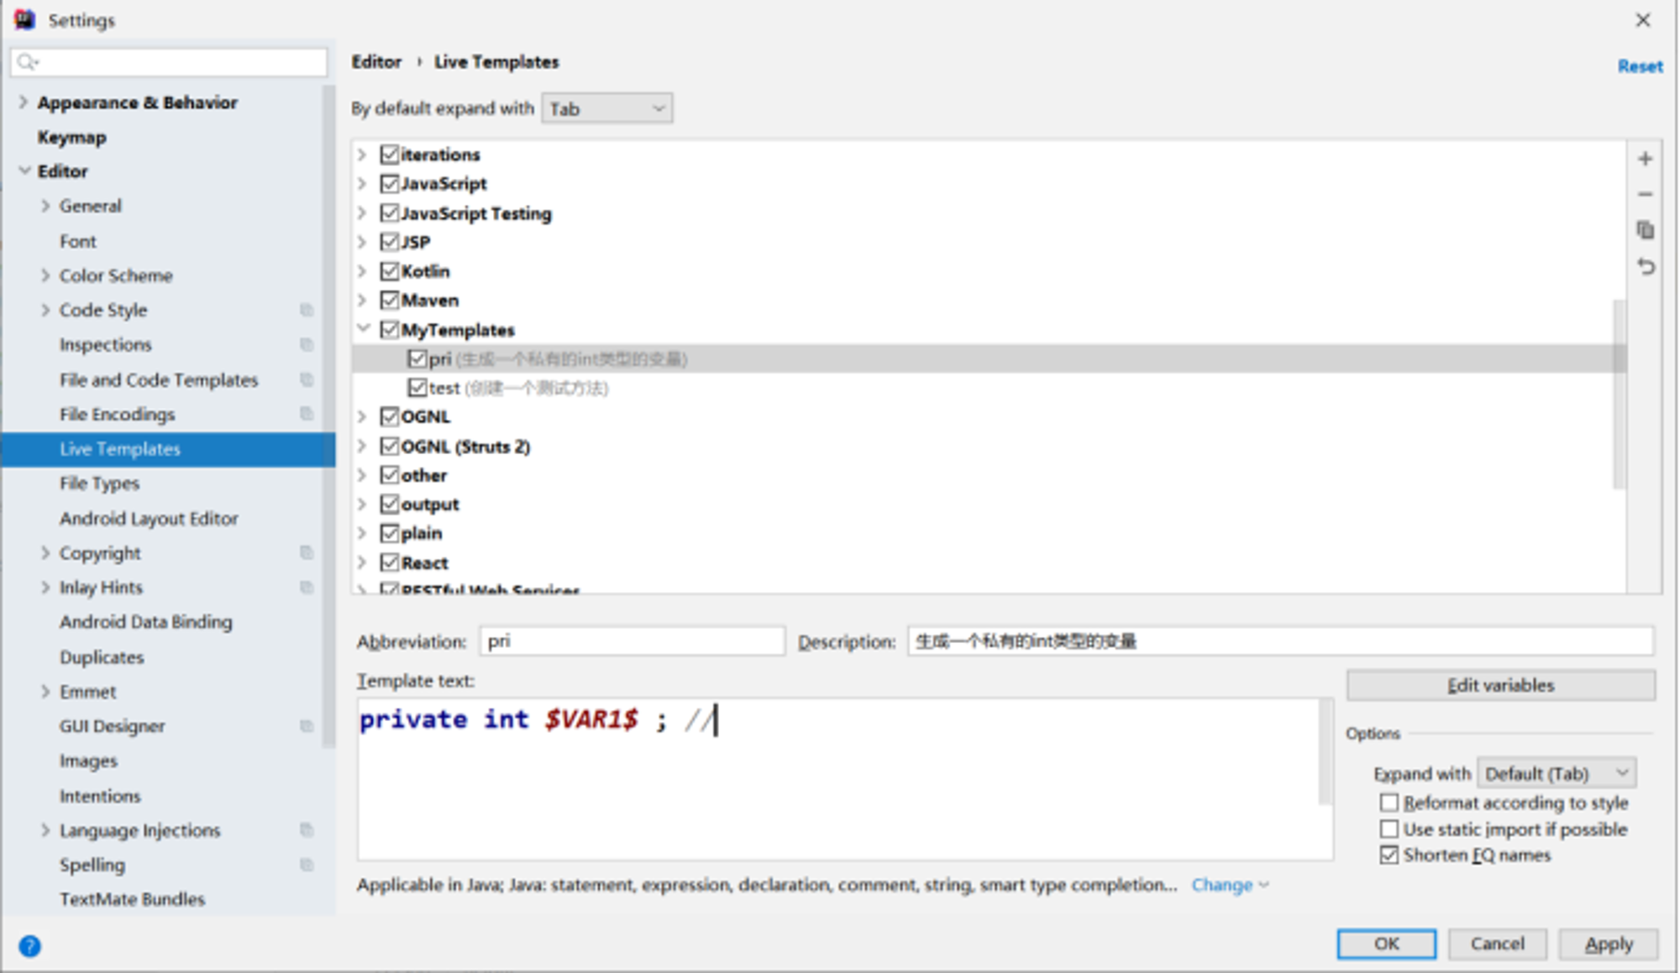This screenshot has width=1680, height=973.
Task: Click the Editor breadcrumb label
Action: pyautogui.click(x=376, y=62)
